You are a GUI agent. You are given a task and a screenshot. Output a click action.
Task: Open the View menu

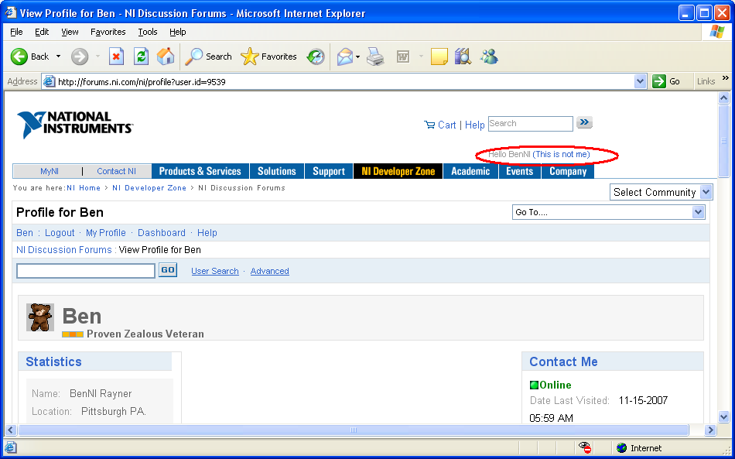70,32
